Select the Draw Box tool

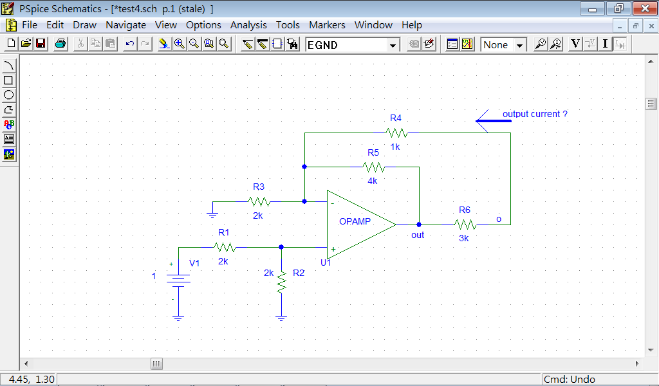point(9,80)
